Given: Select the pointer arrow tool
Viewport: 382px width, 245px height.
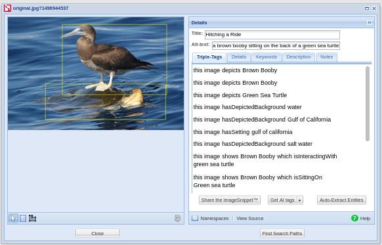Looking at the screenshot, I should click(x=13, y=219).
